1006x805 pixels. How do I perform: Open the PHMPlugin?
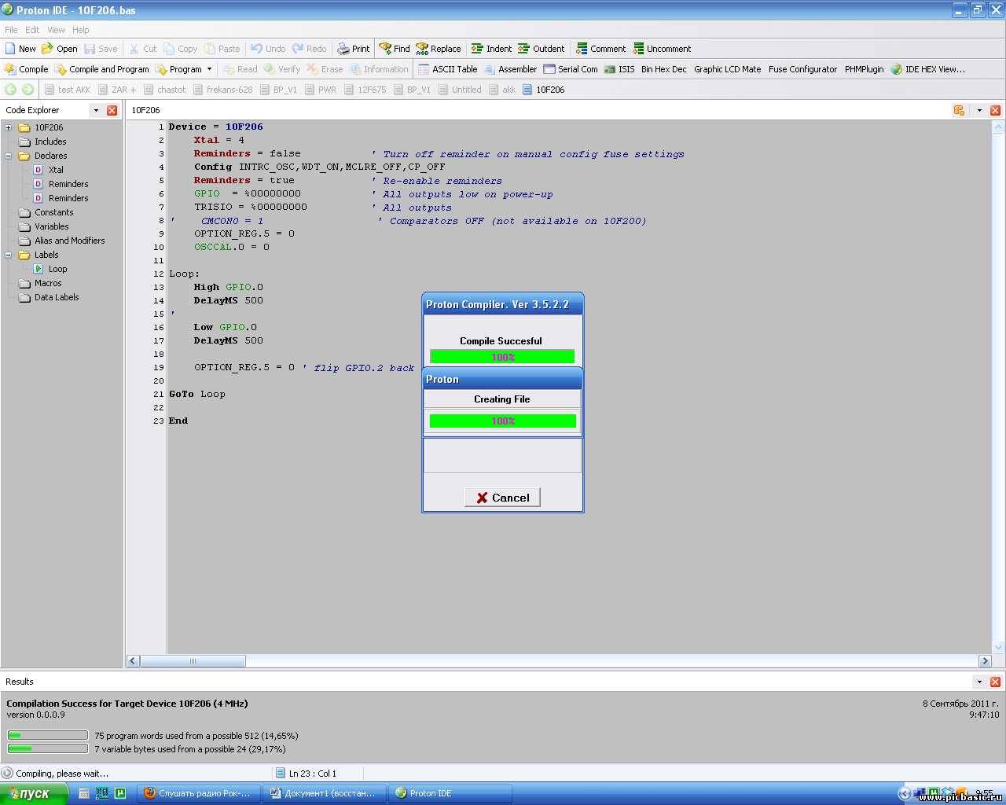pos(864,69)
